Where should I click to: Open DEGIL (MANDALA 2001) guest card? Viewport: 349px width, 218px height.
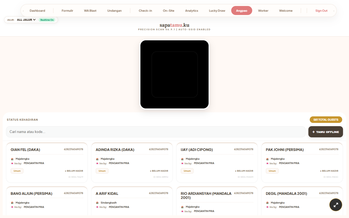pos(302,201)
